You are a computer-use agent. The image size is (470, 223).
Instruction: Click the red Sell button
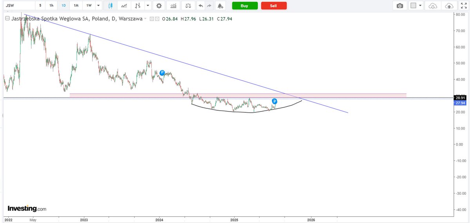274,6
